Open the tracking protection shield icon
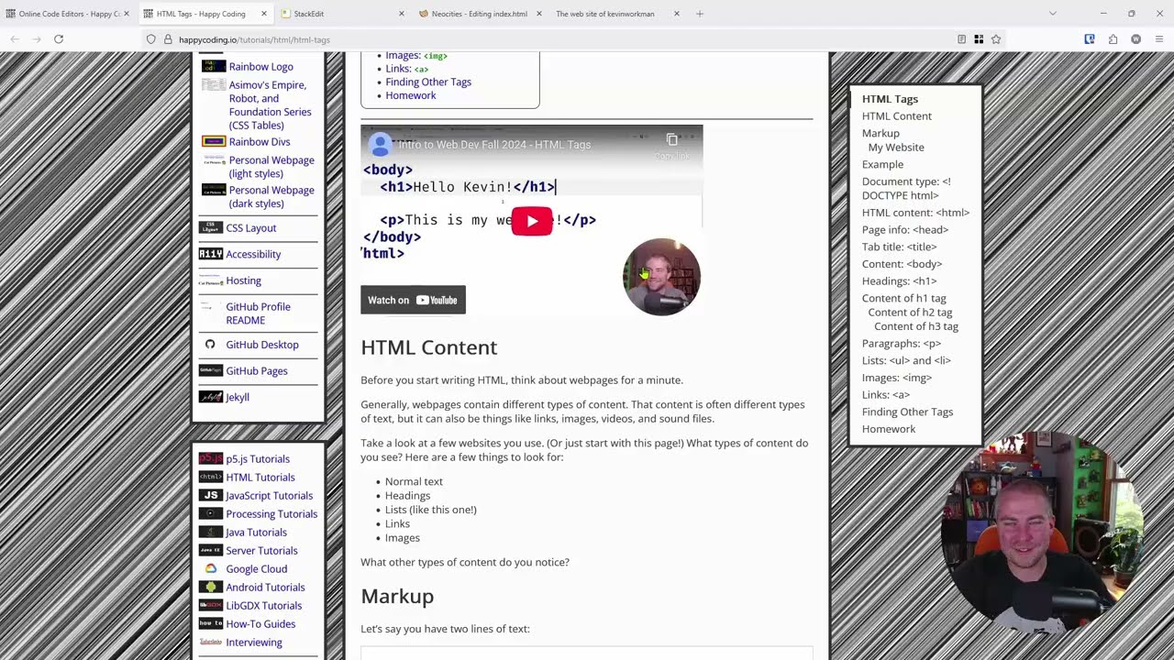 pyautogui.click(x=151, y=39)
